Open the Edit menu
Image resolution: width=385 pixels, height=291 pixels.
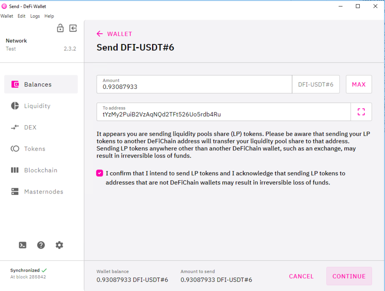click(21, 16)
